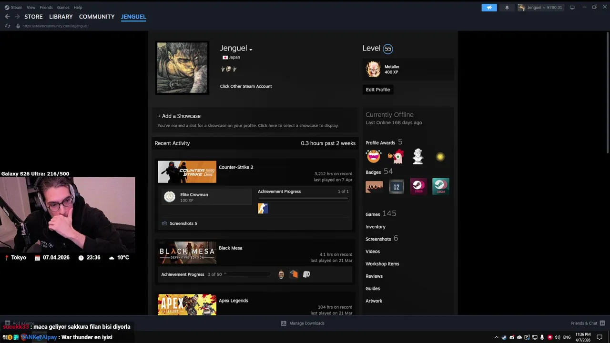Screen dimensions: 610x343
Task: Open the Black Mesa game banner
Action: tap(187, 252)
